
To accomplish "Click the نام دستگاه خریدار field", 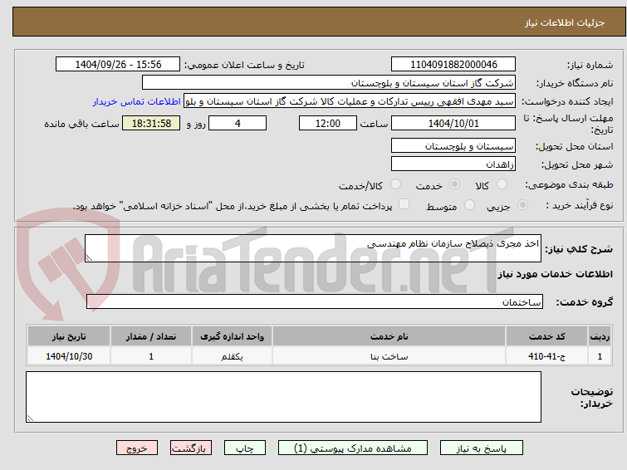I will point(329,83).
